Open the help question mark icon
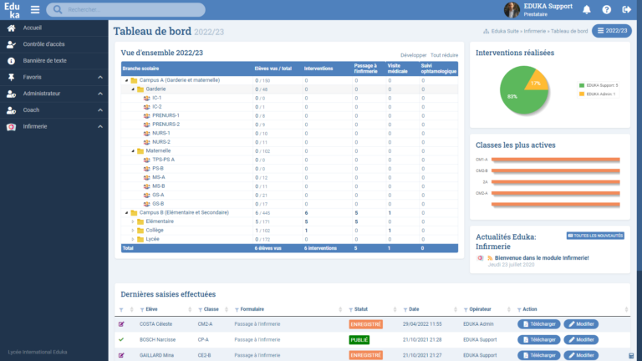The height and width of the screenshot is (361, 642). (606, 10)
